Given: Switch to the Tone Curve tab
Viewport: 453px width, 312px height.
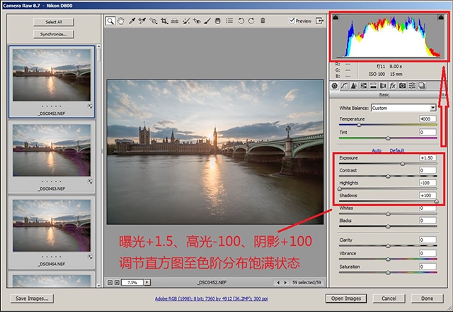Looking at the screenshot, I should (345, 86).
